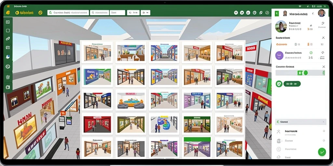Image resolution: width=333 pixels, height=166 pixels.
Task: Click the green pill button in right panel
Action: pyautogui.click(x=292, y=84)
